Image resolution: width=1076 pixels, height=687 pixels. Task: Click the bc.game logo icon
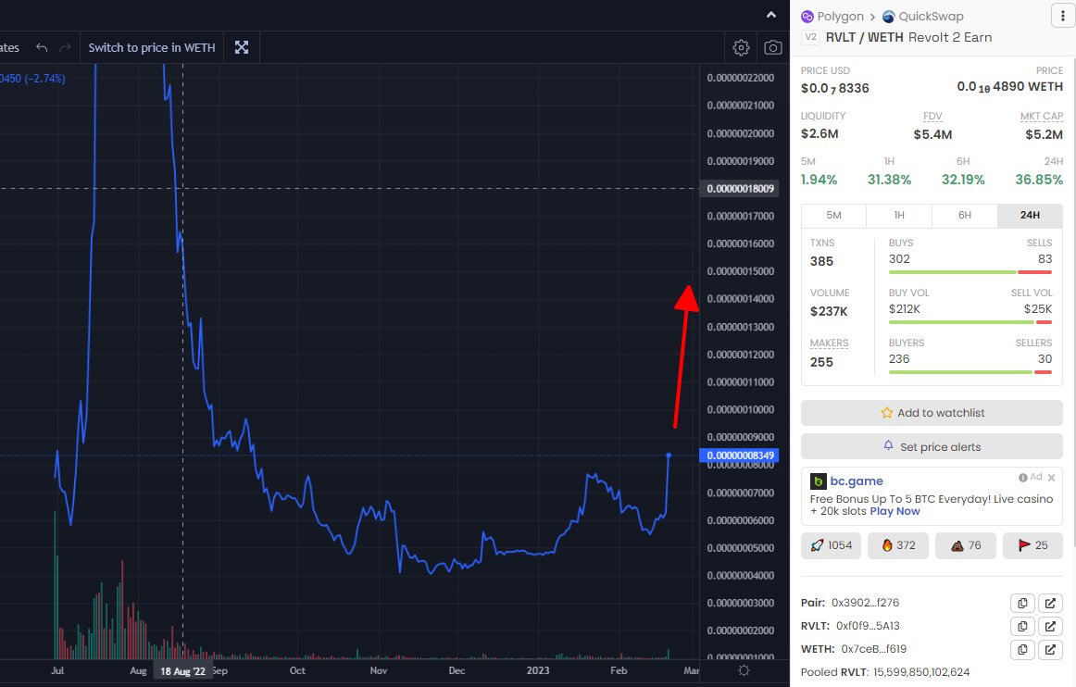point(818,481)
